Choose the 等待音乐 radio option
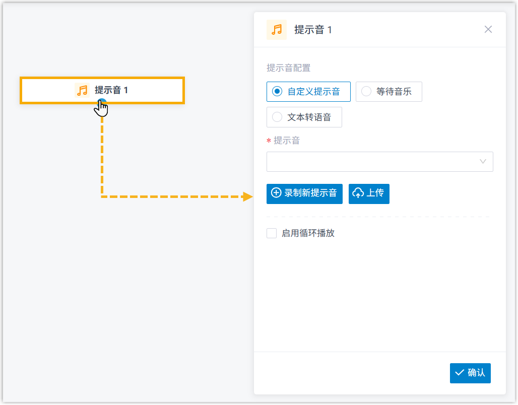 (366, 91)
